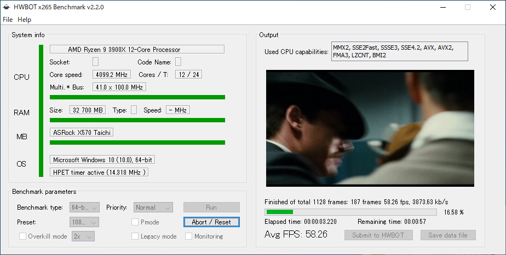Viewport: 506px width, 255px height.
Task: Click the Abort / Reset button
Action: tap(211, 222)
